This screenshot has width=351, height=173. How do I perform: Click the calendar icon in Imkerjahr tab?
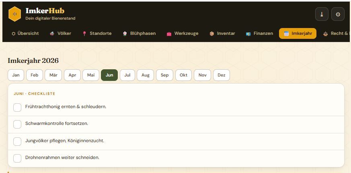(x=286, y=34)
